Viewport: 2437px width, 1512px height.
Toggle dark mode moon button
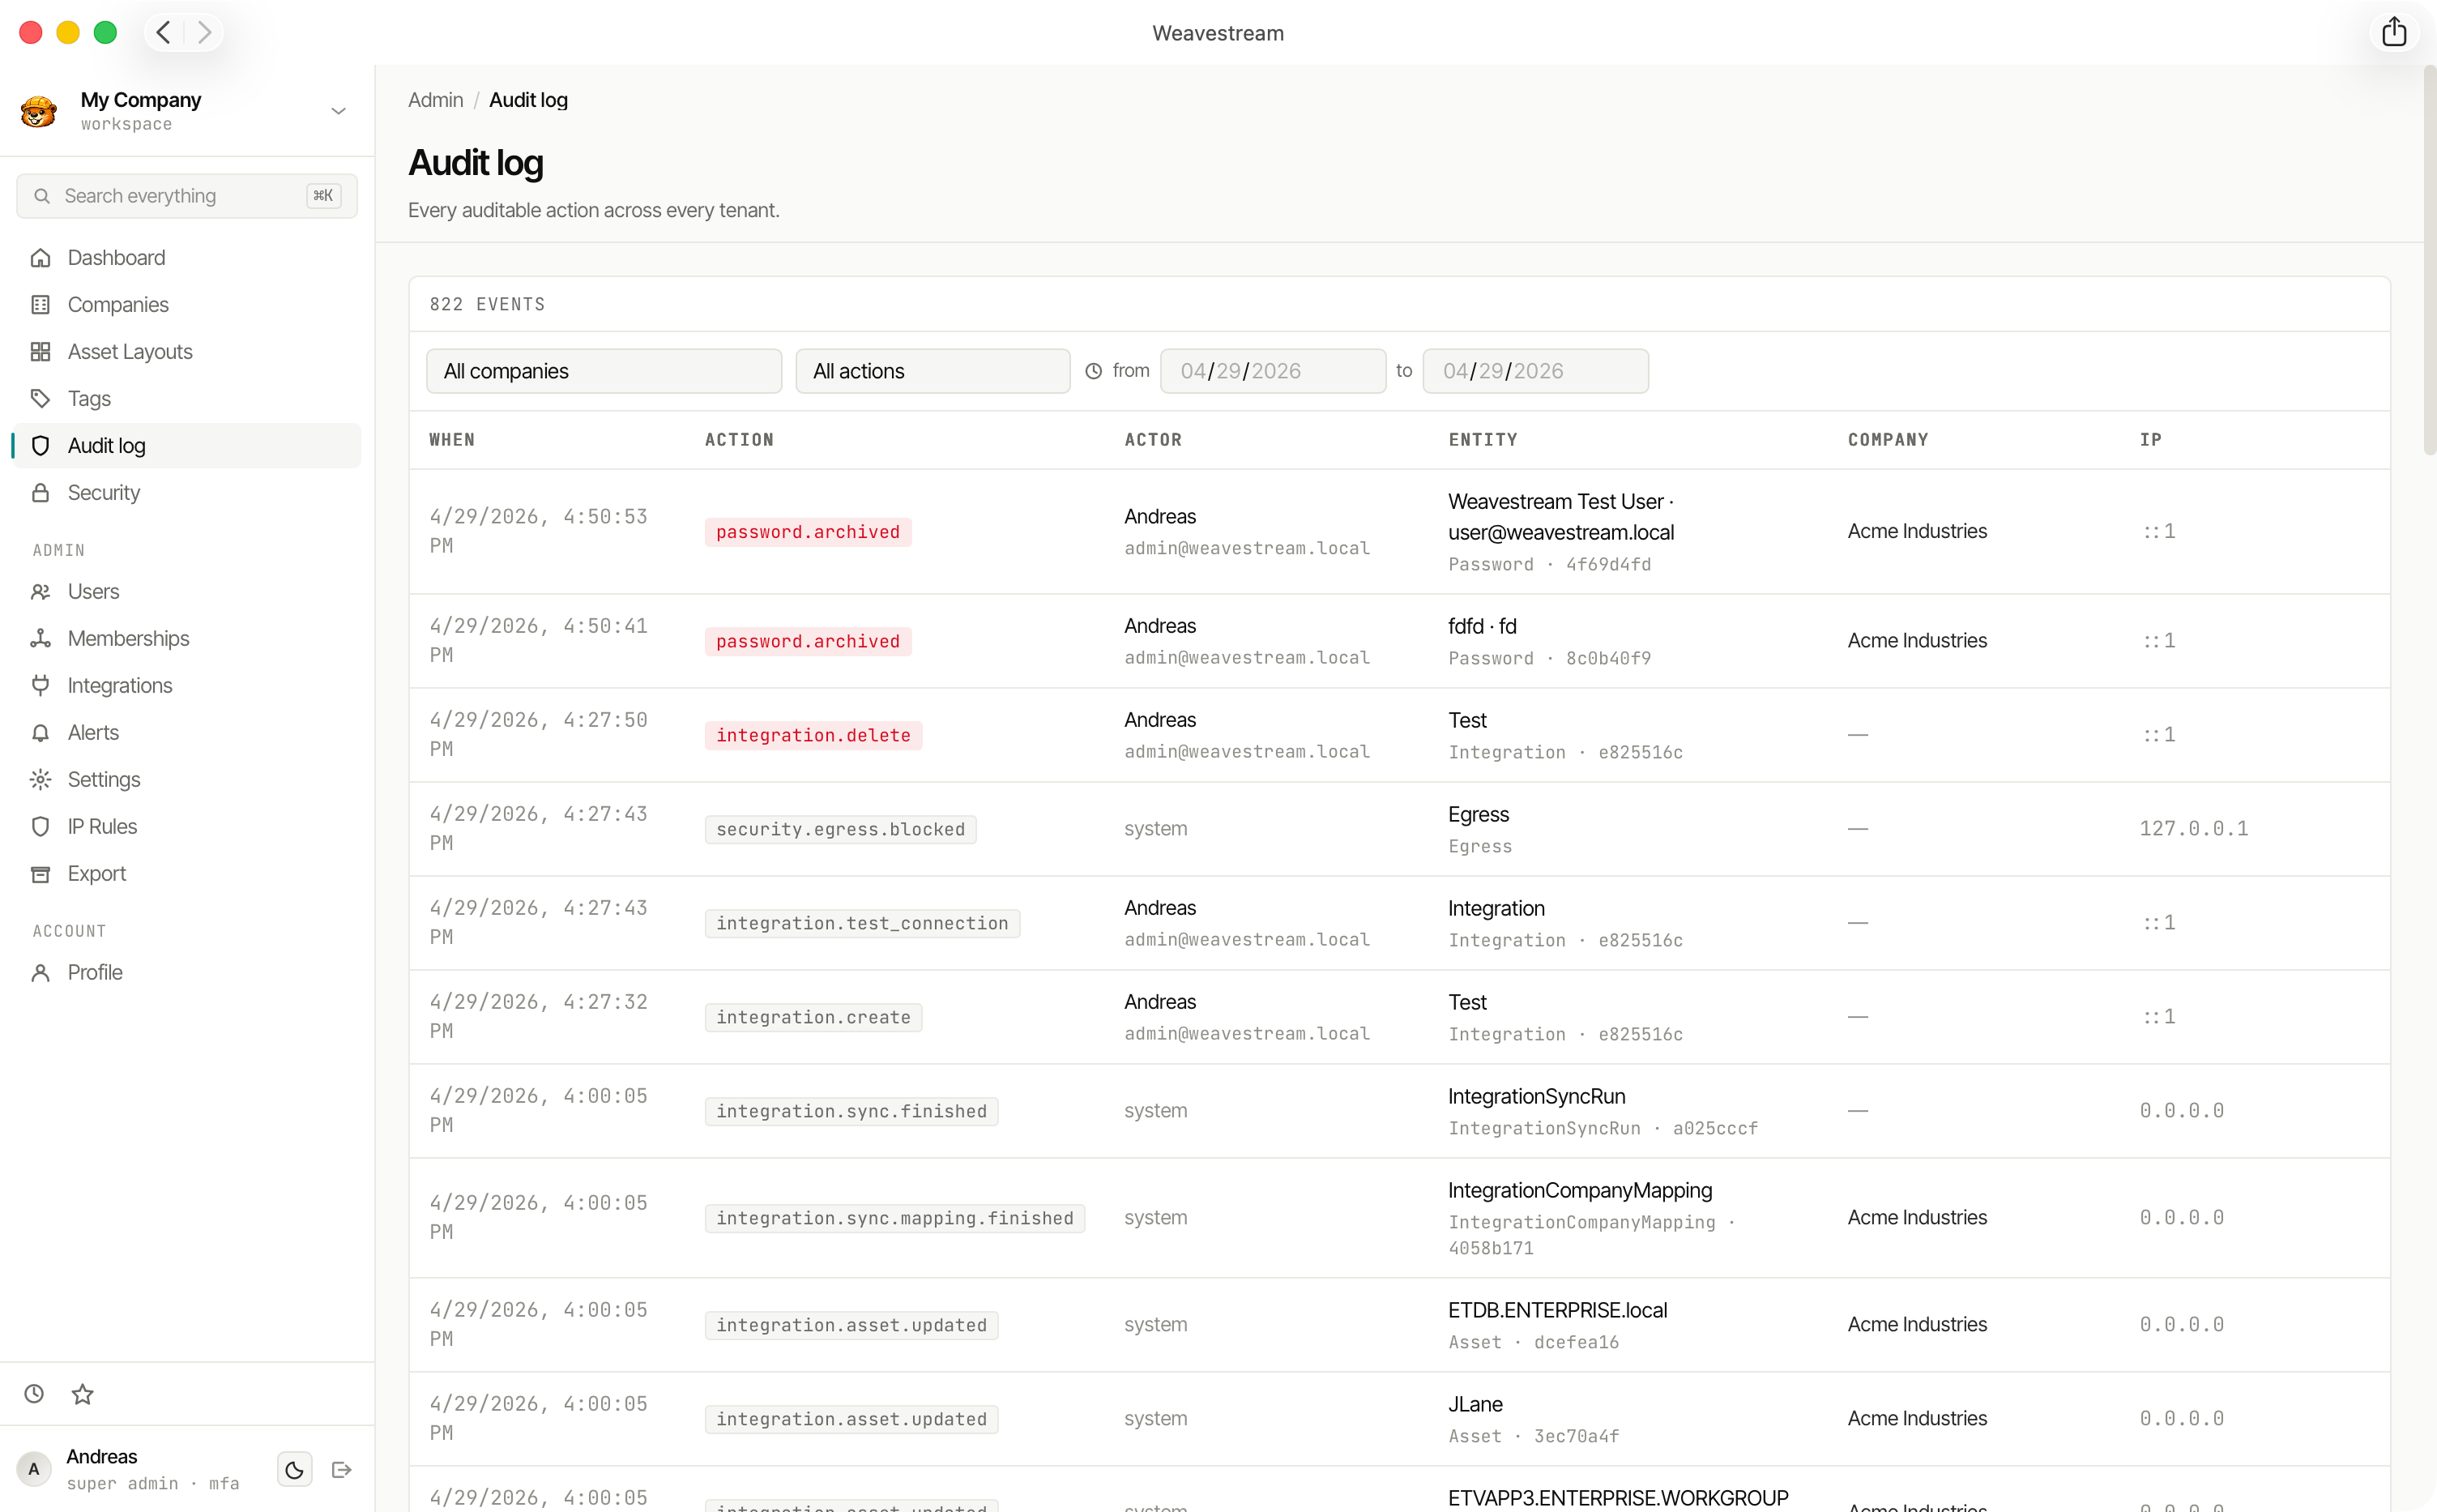pyautogui.click(x=294, y=1470)
